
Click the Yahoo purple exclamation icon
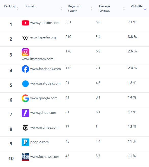tap(25, 113)
